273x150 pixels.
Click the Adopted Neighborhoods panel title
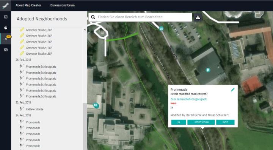(42, 19)
